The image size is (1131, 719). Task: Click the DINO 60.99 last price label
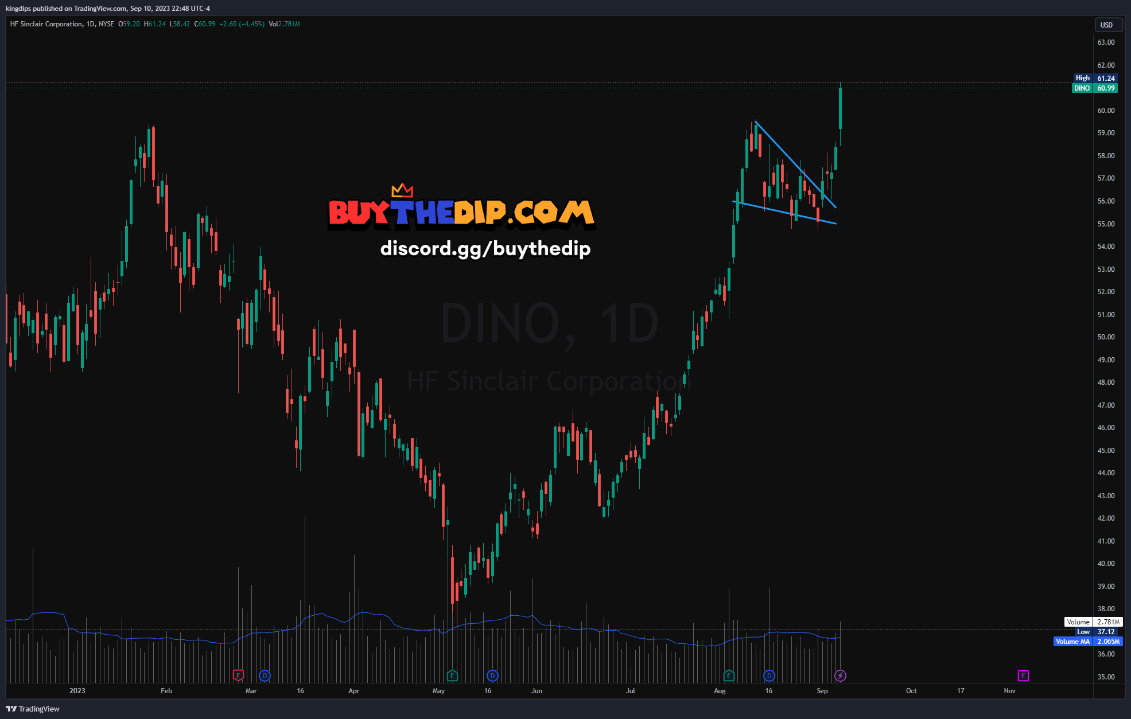[1095, 88]
